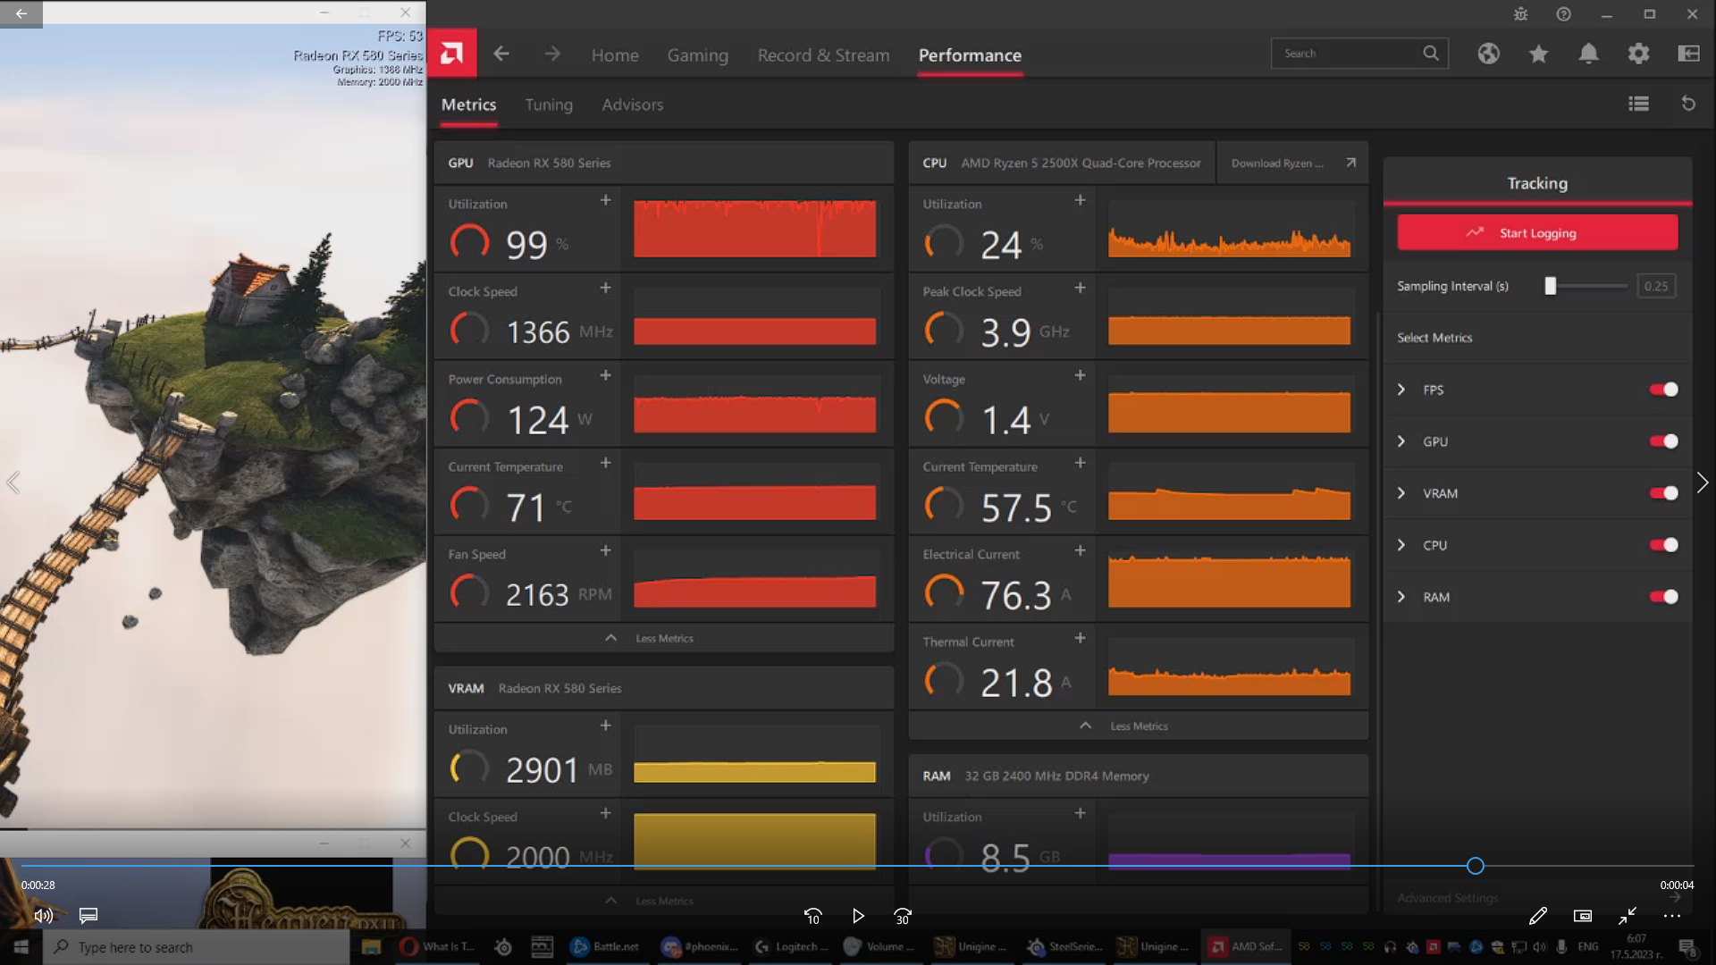Open the Windows Start menu

(x=21, y=947)
